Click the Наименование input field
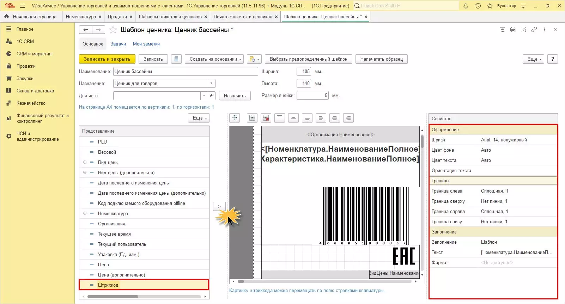565x304 pixels. [x=186, y=72]
